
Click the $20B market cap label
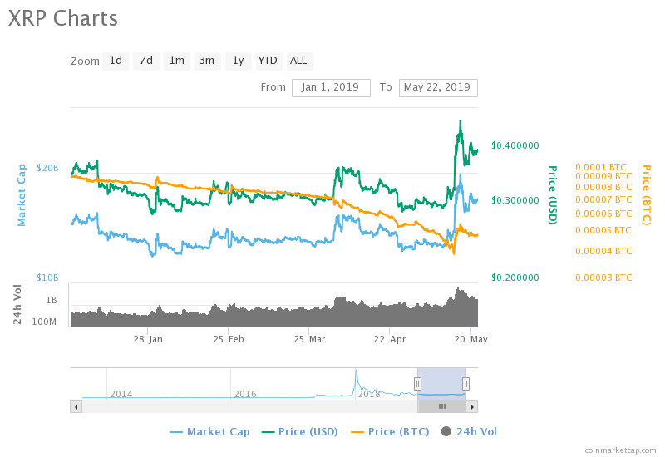click(47, 168)
